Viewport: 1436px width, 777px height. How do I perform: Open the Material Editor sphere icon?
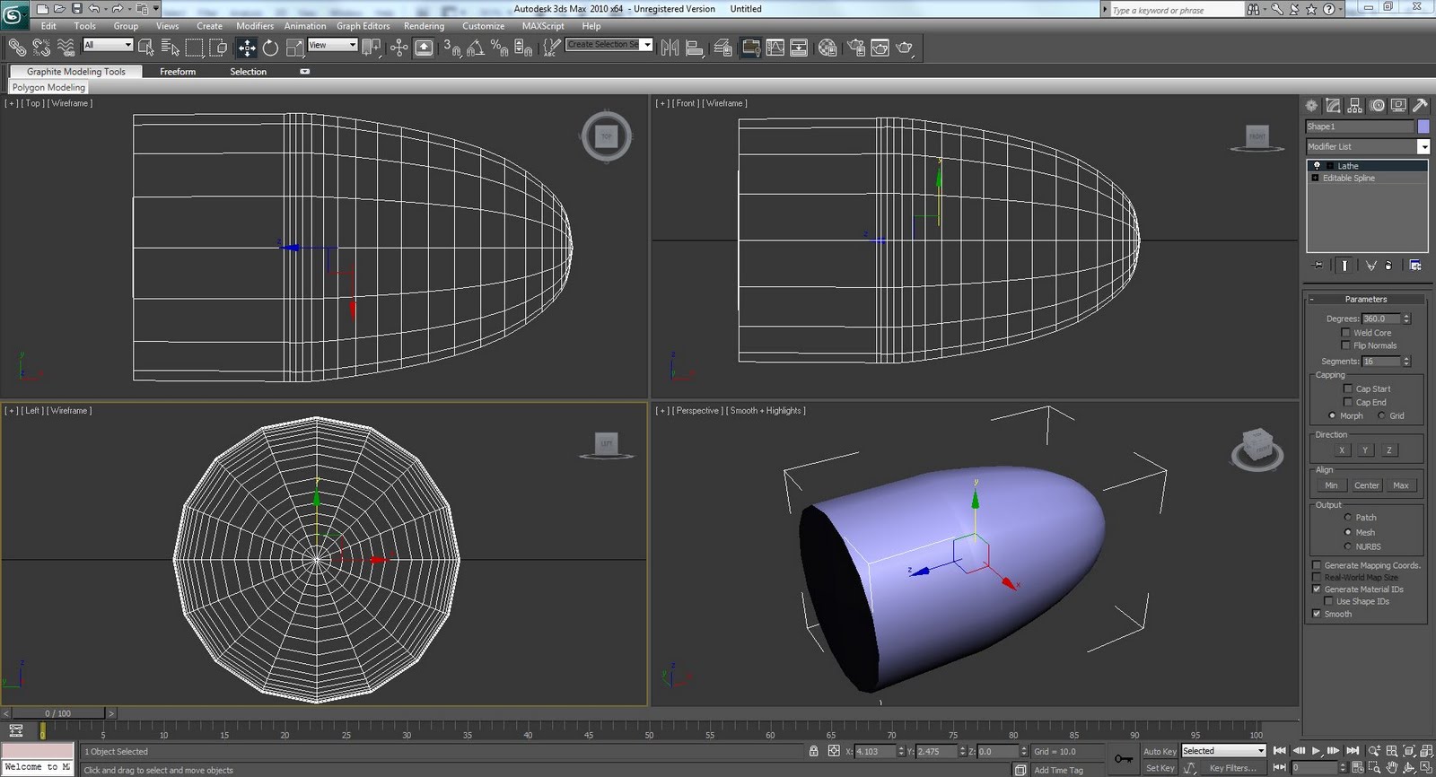827,48
